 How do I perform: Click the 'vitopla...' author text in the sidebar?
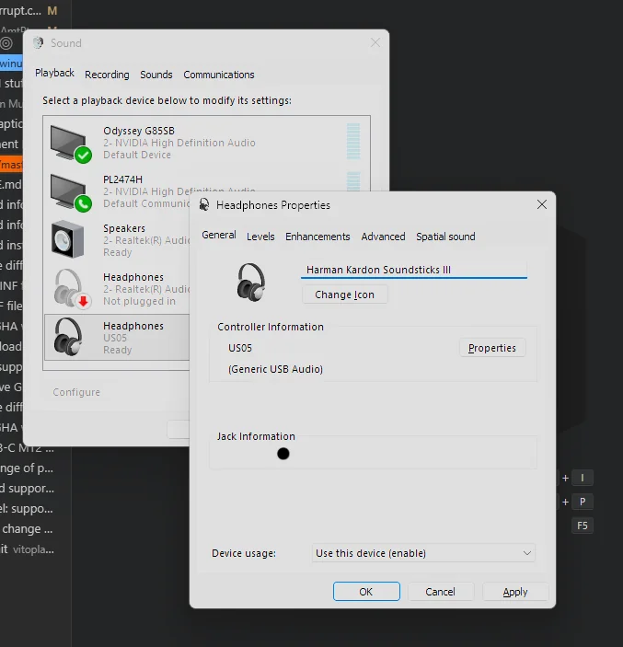click(33, 549)
